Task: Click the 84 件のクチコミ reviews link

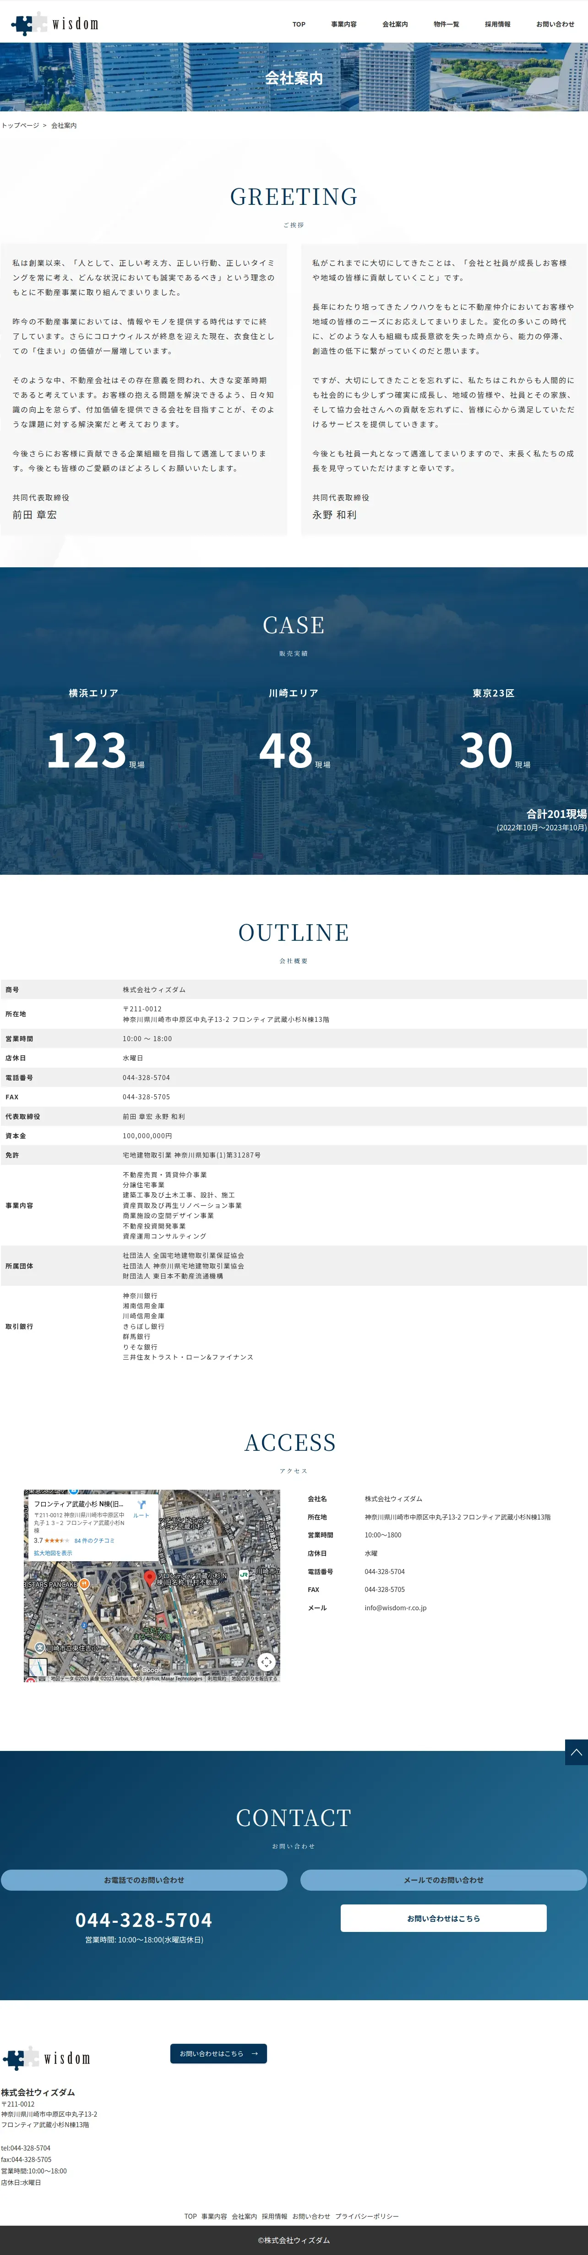Action: click(94, 1540)
